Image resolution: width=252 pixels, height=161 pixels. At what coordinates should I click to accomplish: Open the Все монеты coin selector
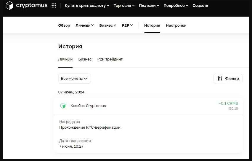point(74,79)
